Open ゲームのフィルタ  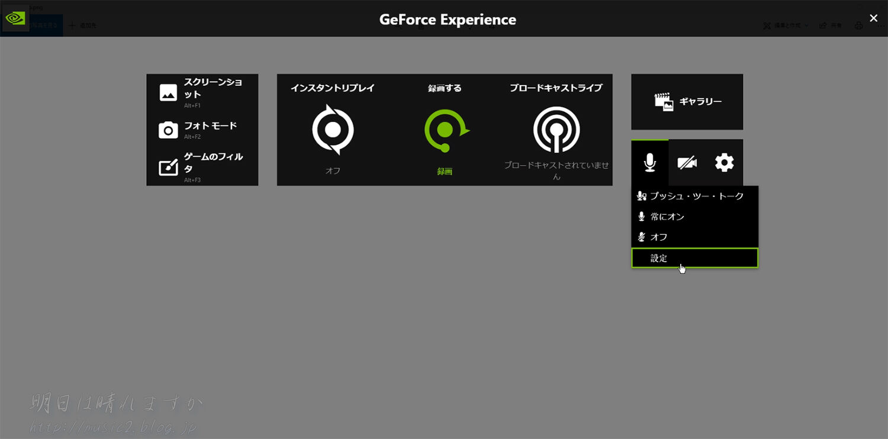(x=202, y=167)
